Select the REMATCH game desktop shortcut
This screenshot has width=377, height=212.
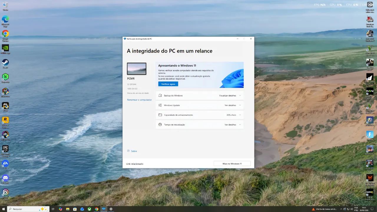point(370,121)
